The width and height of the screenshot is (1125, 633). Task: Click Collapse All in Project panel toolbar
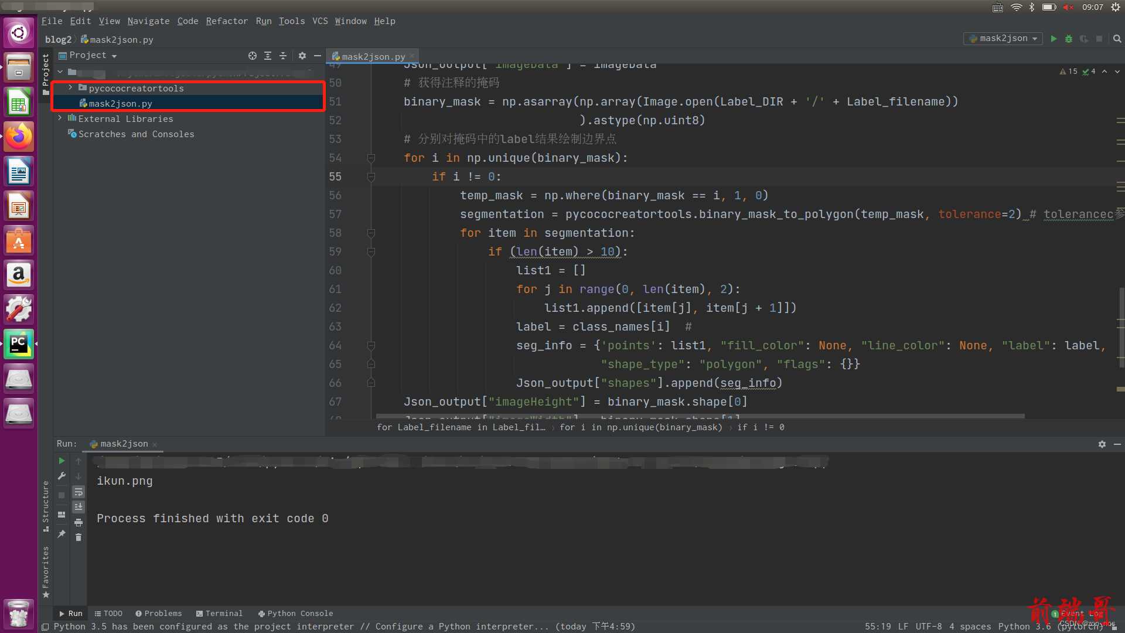(283, 56)
